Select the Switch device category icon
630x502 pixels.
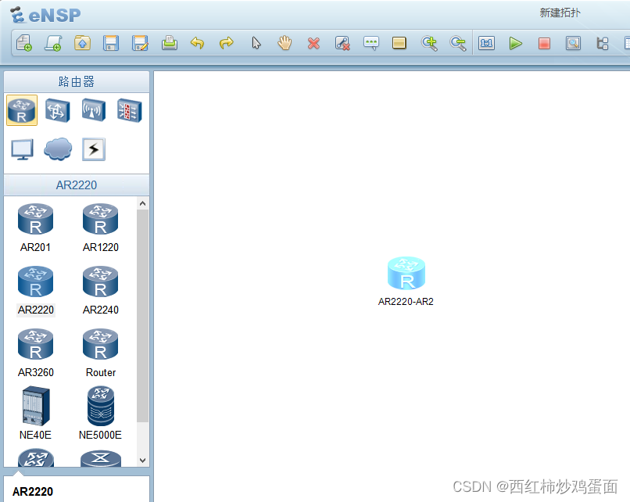coord(58,110)
